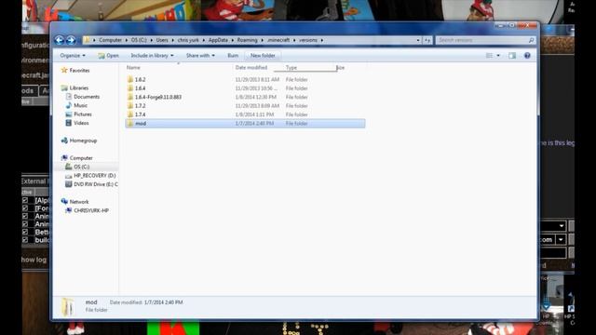This screenshot has width=596, height=335.
Task: Toggle fourth External mods checkbox in background window
Action: pos(25,224)
